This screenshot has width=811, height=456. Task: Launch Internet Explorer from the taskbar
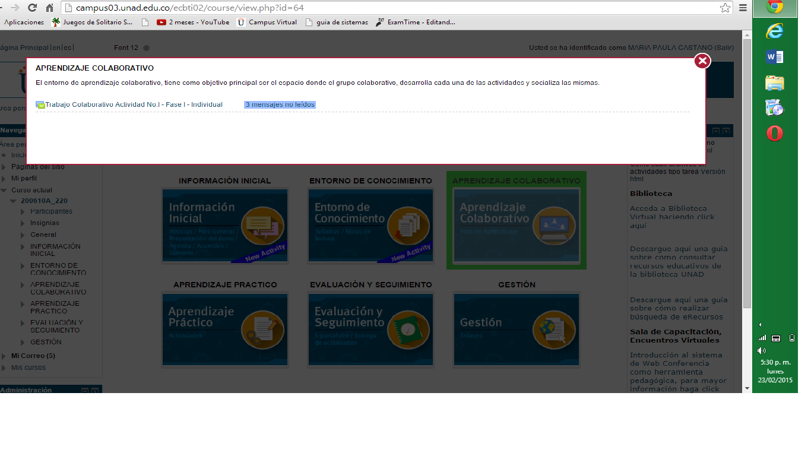pos(774,31)
